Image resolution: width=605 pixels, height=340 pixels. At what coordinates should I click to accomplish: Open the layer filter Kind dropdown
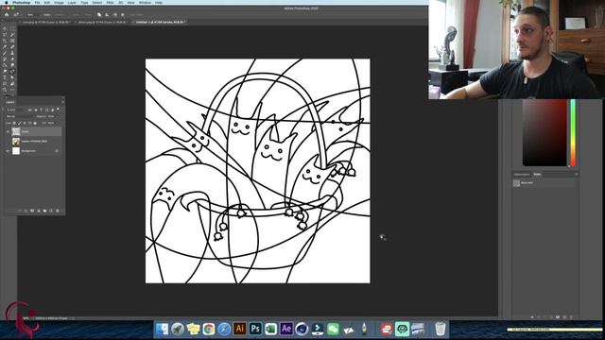click(15, 110)
